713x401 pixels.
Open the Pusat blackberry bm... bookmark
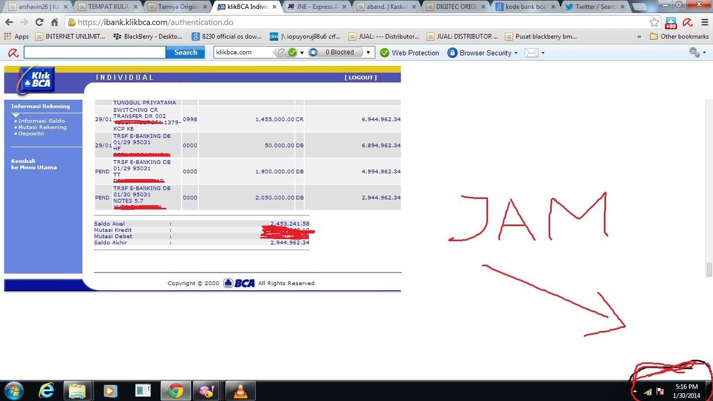click(541, 36)
